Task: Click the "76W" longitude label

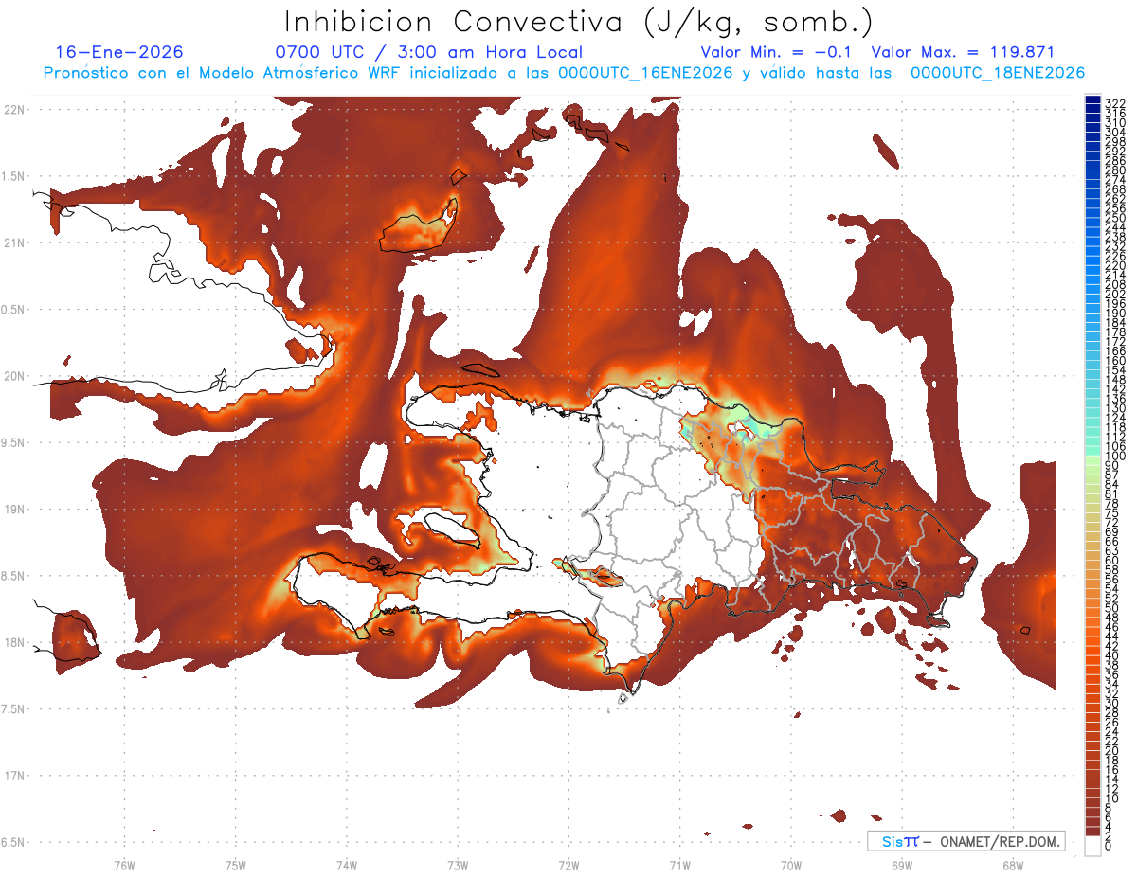Action: coord(124,865)
